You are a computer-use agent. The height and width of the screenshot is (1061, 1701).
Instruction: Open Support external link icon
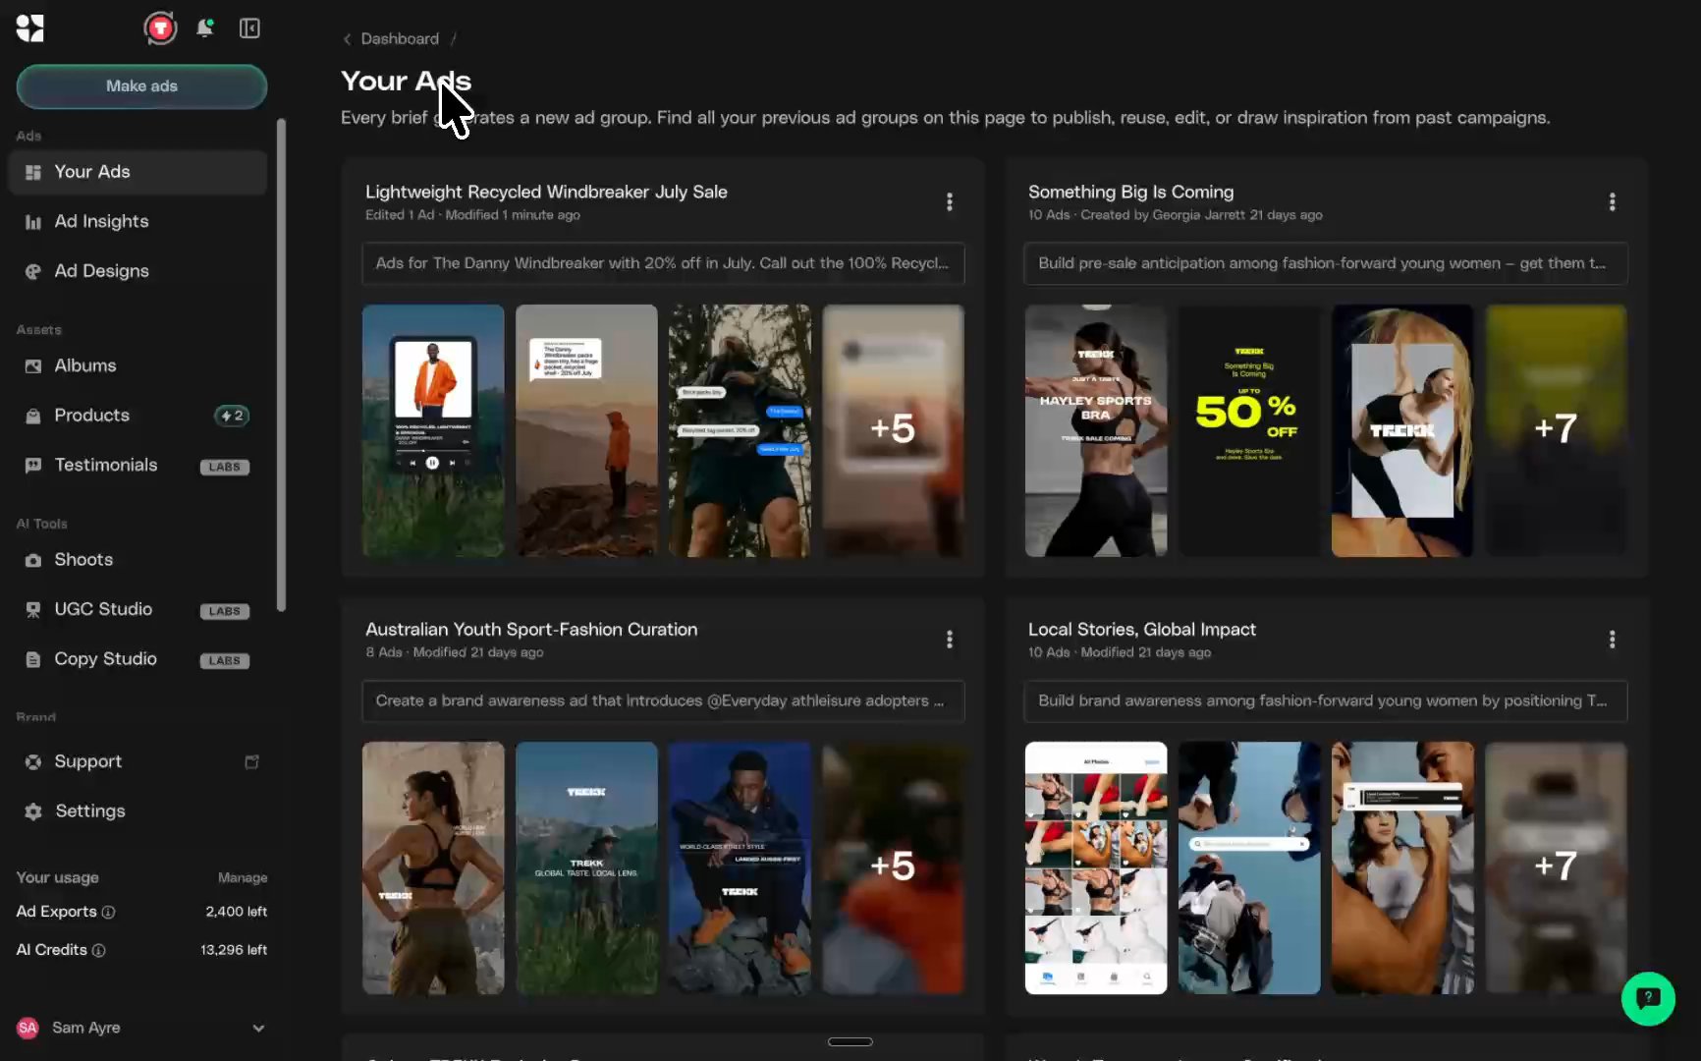click(x=251, y=762)
